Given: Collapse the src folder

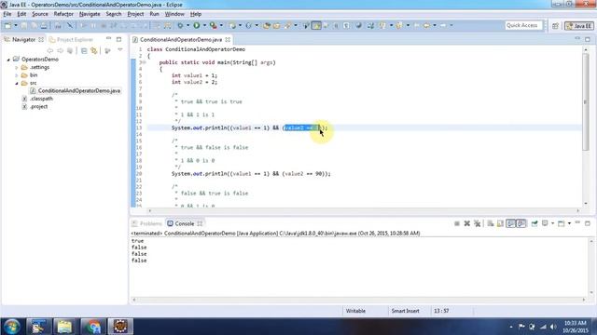Looking at the screenshot, I should [x=17, y=83].
